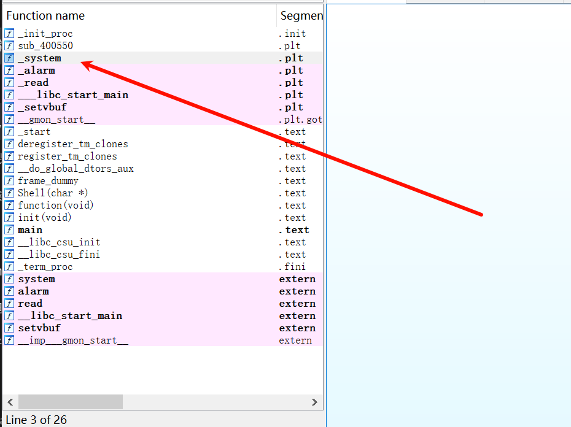Viewport: 571px width, 427px height.
Task: Click the .init segment cell
Action: (292, 34)
